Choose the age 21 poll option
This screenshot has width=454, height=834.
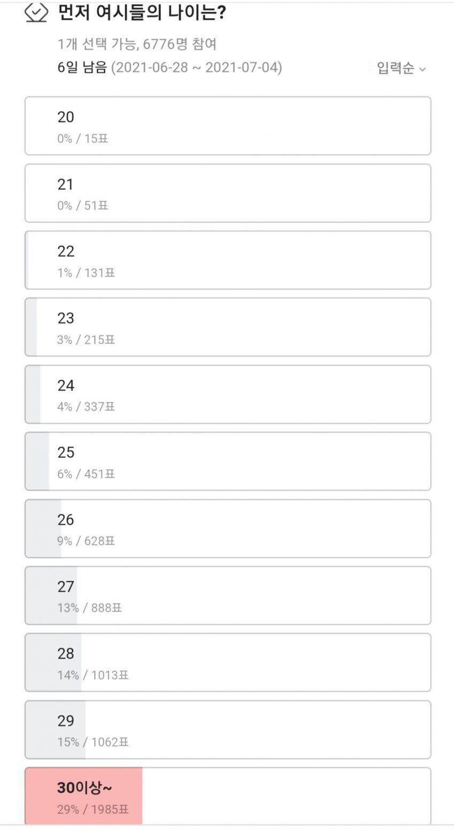click(228, 193)
